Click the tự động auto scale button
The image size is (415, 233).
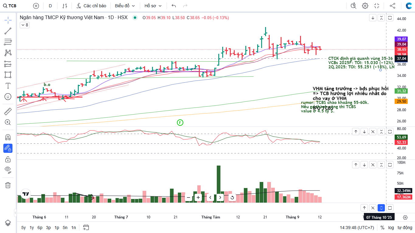[405, 228]
